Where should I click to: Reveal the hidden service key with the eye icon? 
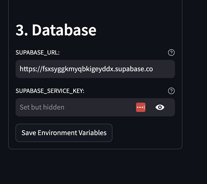pos(160,107)
